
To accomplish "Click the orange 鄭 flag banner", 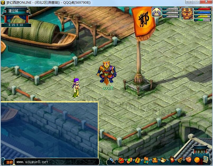I will [143, 23].
